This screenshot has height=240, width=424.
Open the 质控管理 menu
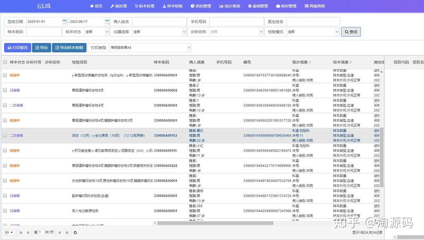pos(199,6)
